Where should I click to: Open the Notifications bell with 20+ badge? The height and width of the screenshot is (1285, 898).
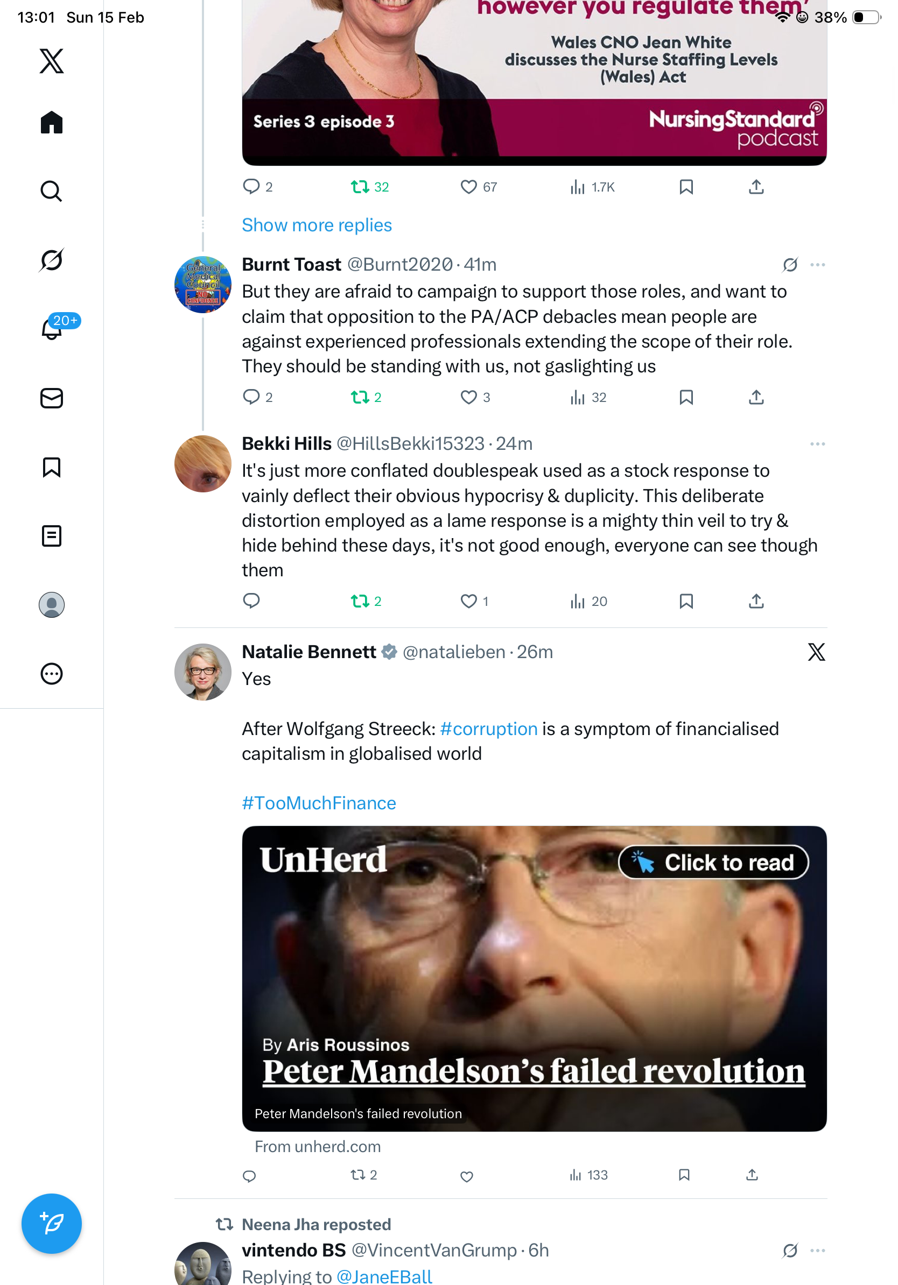coord(52,329)
